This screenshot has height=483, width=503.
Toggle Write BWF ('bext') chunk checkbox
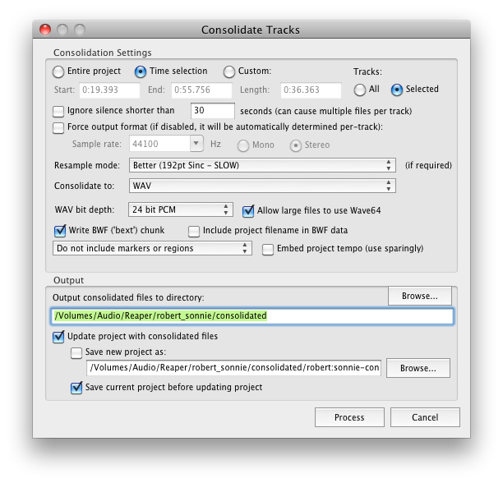tap(60, 231)
